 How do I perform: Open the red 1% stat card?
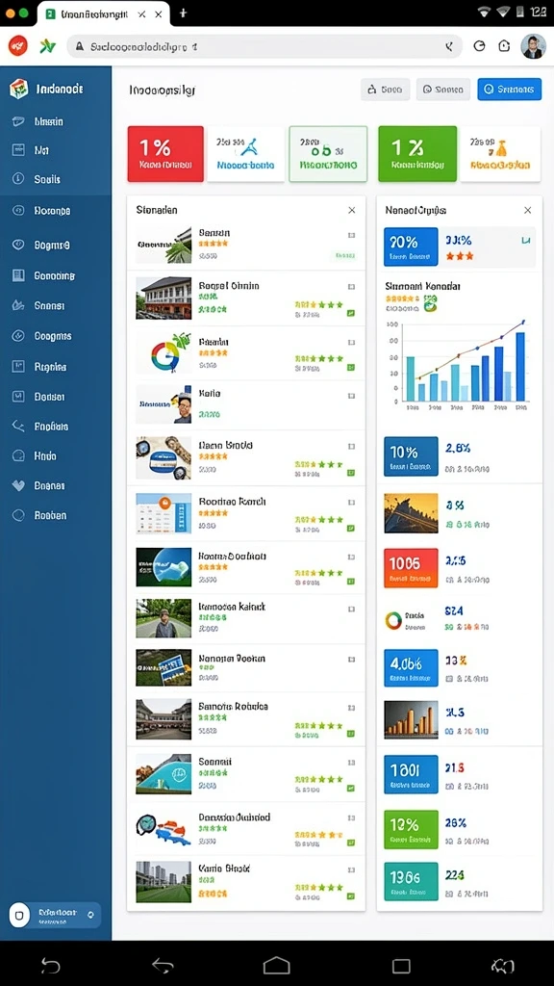click(165, 154)
